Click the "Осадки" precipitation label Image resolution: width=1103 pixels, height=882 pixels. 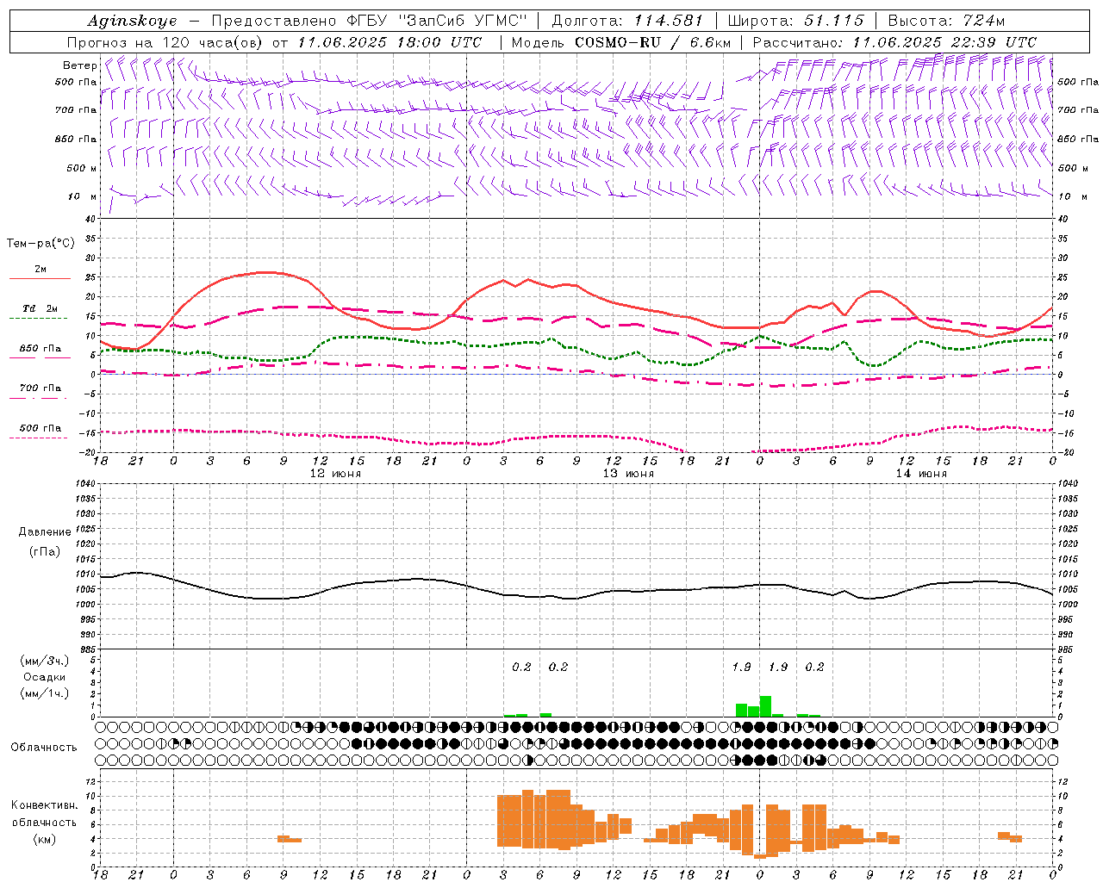point(45,677)
